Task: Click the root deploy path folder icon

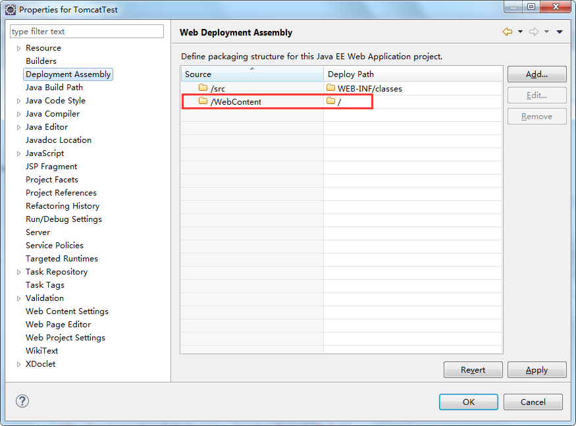Action: [331, 101]
